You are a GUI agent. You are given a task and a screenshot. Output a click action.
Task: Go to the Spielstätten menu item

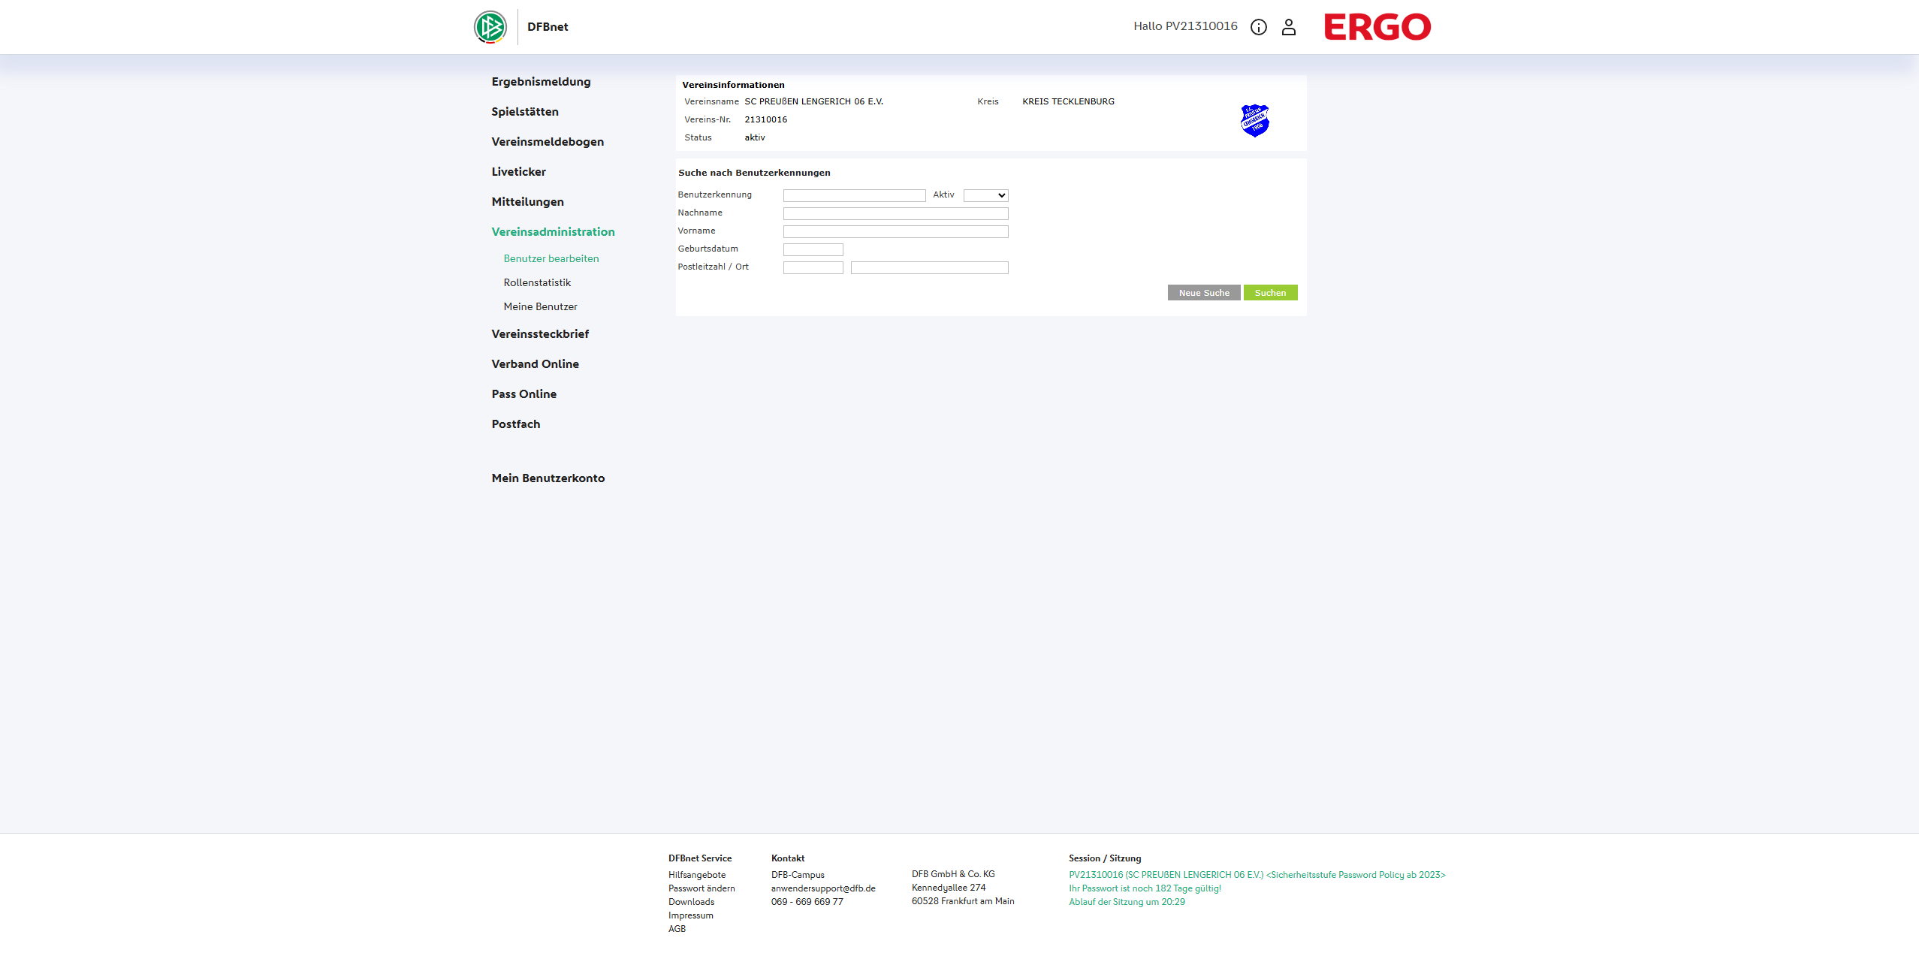(524, 112)
